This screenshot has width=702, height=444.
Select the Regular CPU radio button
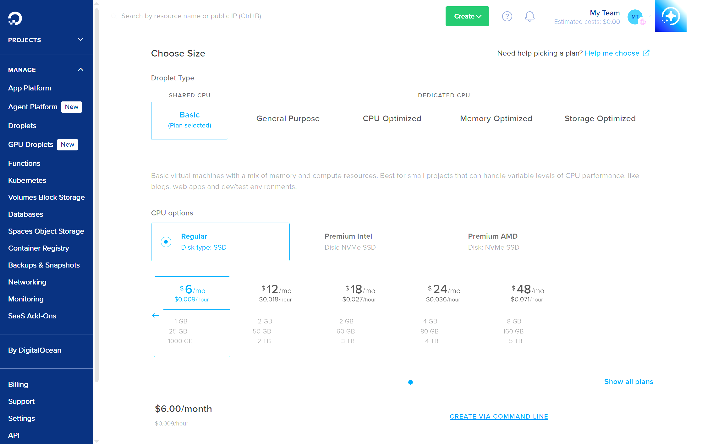[x=166, y=242]
